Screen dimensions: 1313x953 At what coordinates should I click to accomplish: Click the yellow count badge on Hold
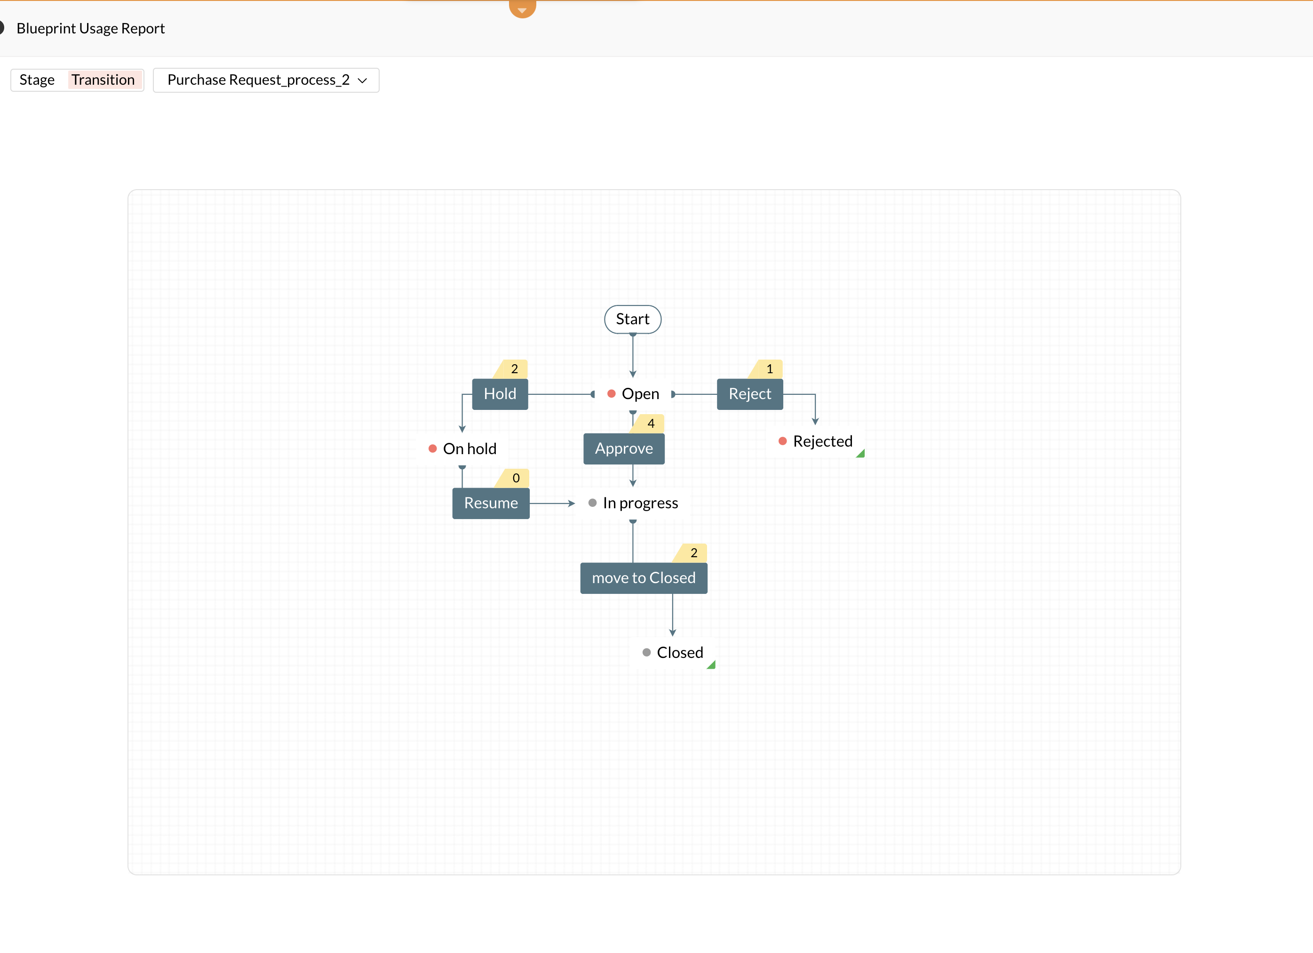pos(514,369)
